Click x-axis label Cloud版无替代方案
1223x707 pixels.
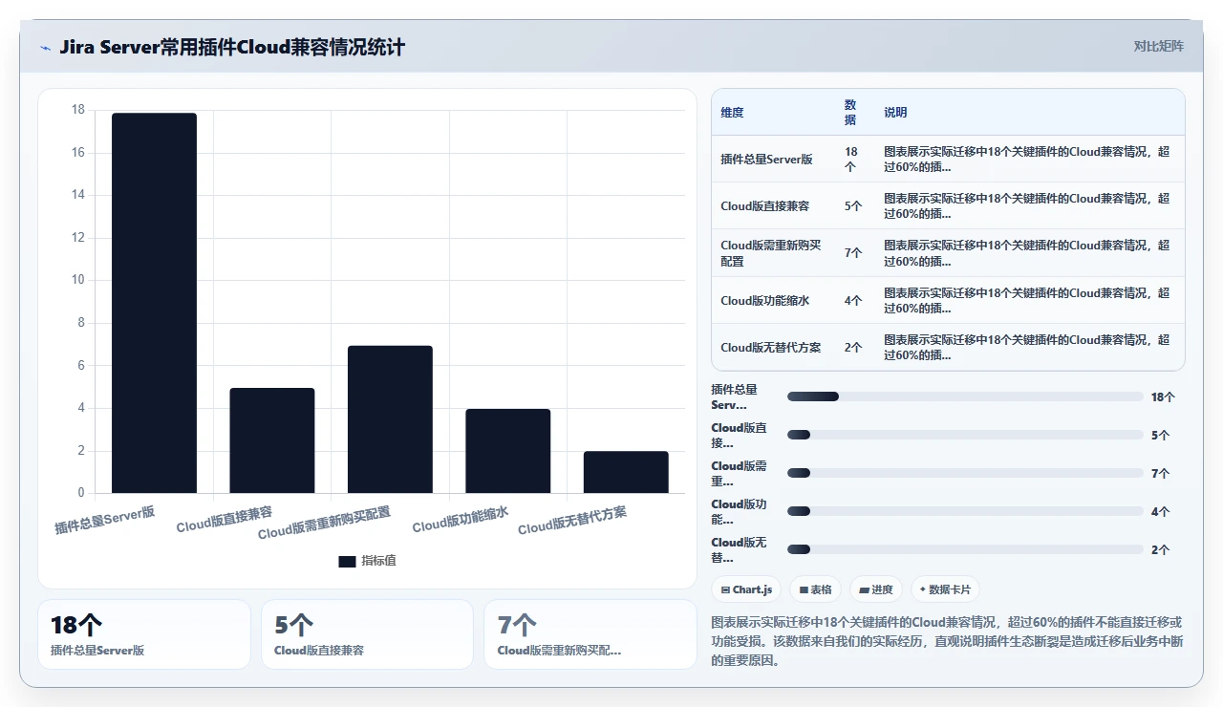572,520
